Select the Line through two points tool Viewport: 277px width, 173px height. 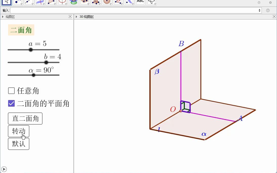point(29,2)
